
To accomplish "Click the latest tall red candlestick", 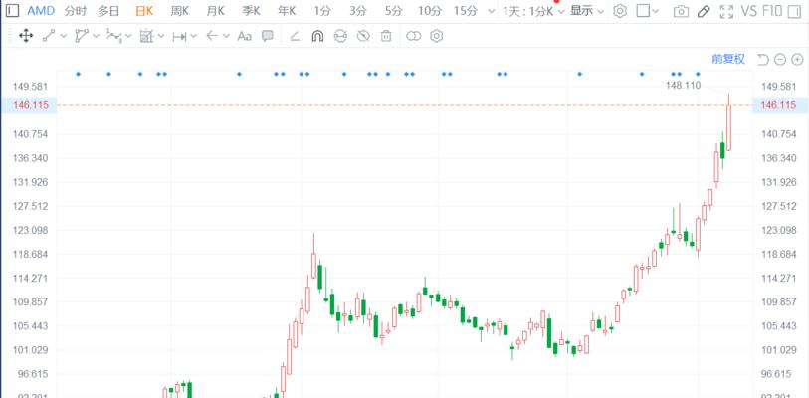I will 729,127.
